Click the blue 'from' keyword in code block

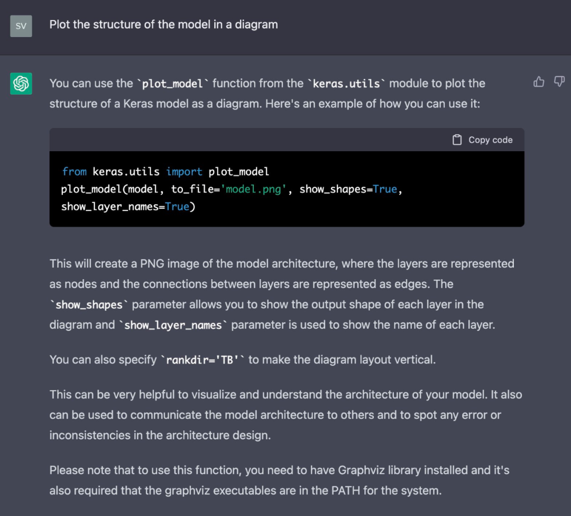pyautogui.click(x=74, y=172)
